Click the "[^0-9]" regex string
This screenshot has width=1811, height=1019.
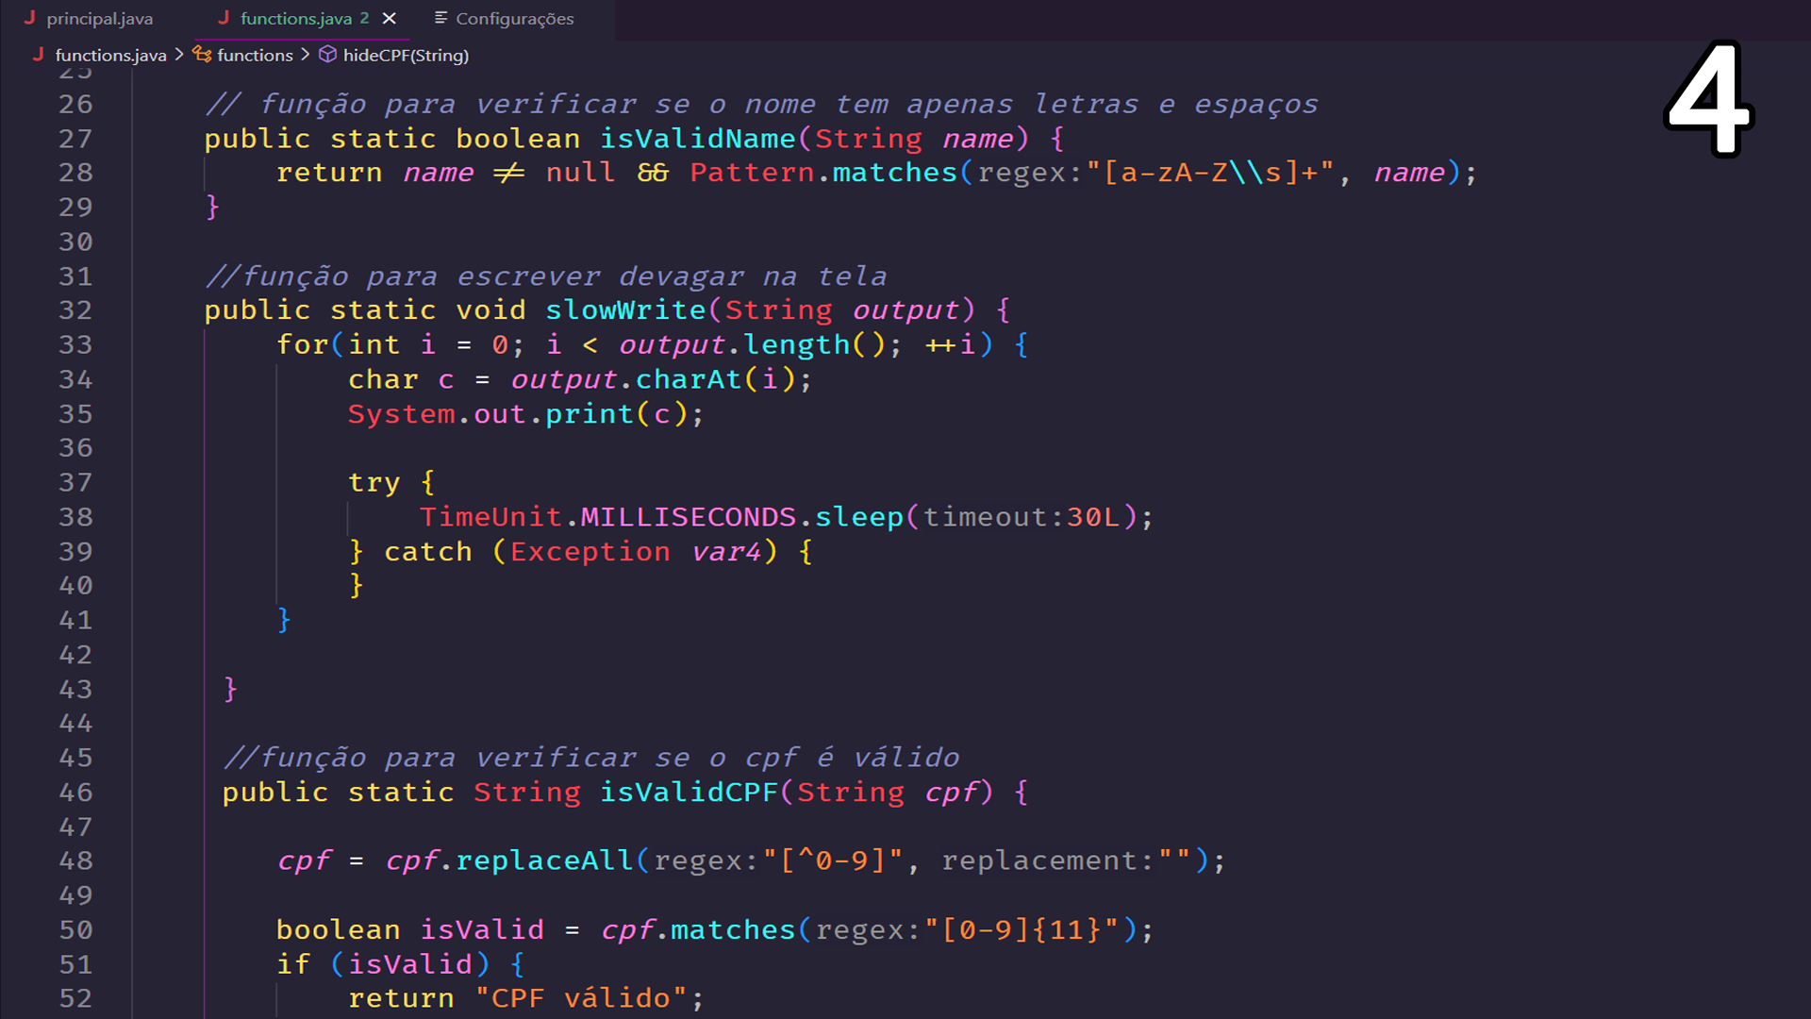[833, 860]
